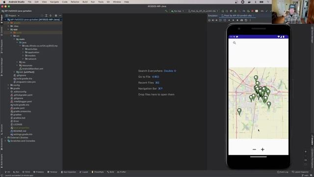Hide the Project panel with minus icon
Image resolution: width=314 pixels, height=177 pixels.
(x=60, y=16)
